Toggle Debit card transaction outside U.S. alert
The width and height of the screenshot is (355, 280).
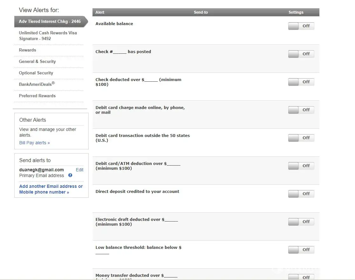(x=301, y=138)
